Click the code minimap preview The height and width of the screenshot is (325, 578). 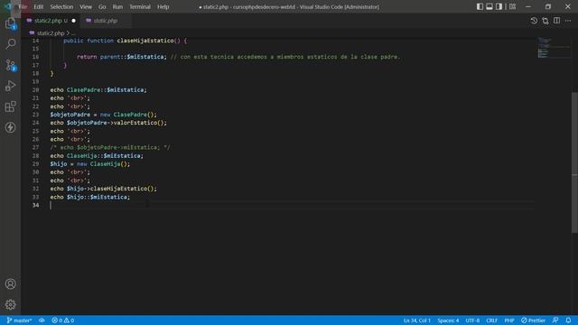[553, 48]
